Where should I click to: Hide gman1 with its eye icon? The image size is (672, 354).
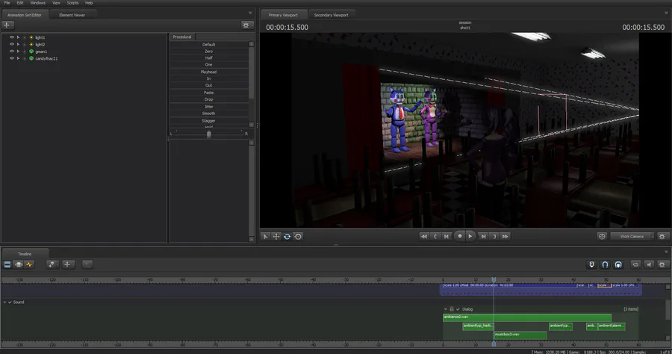(x=11, y=51)
